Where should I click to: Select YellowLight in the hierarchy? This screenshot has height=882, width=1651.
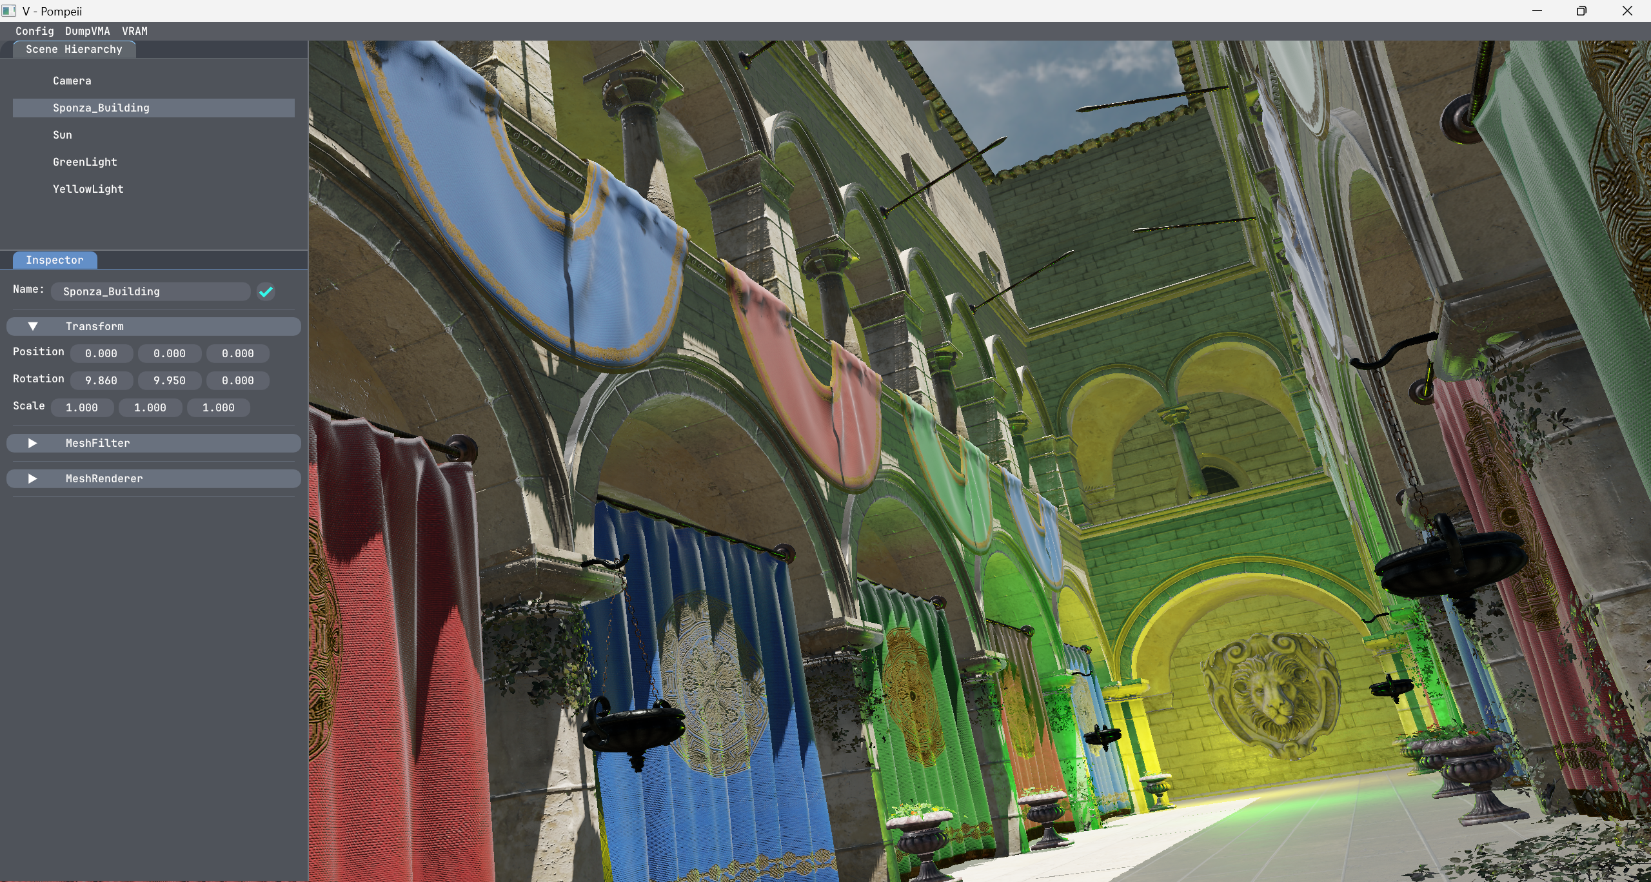click(88, 190)
